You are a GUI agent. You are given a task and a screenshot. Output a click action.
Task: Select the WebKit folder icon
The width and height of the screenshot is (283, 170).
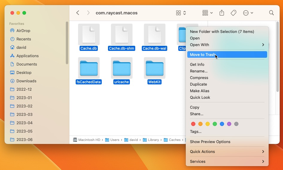tap(154, 68)
